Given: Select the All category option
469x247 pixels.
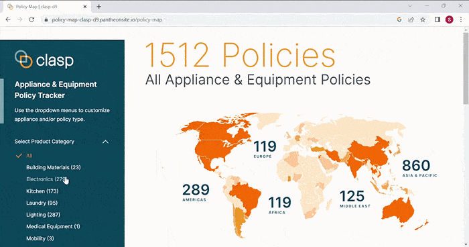Looking at the screenshot, I should coord(29,156).
